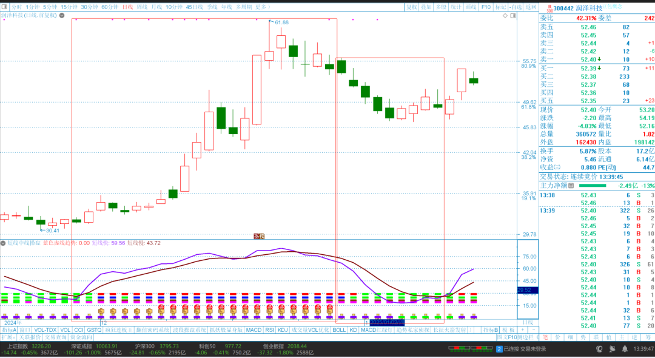Toggle the left sidebar panel icon
The width and height of the screenshot is (655, 358).
[x=5, y=7]
